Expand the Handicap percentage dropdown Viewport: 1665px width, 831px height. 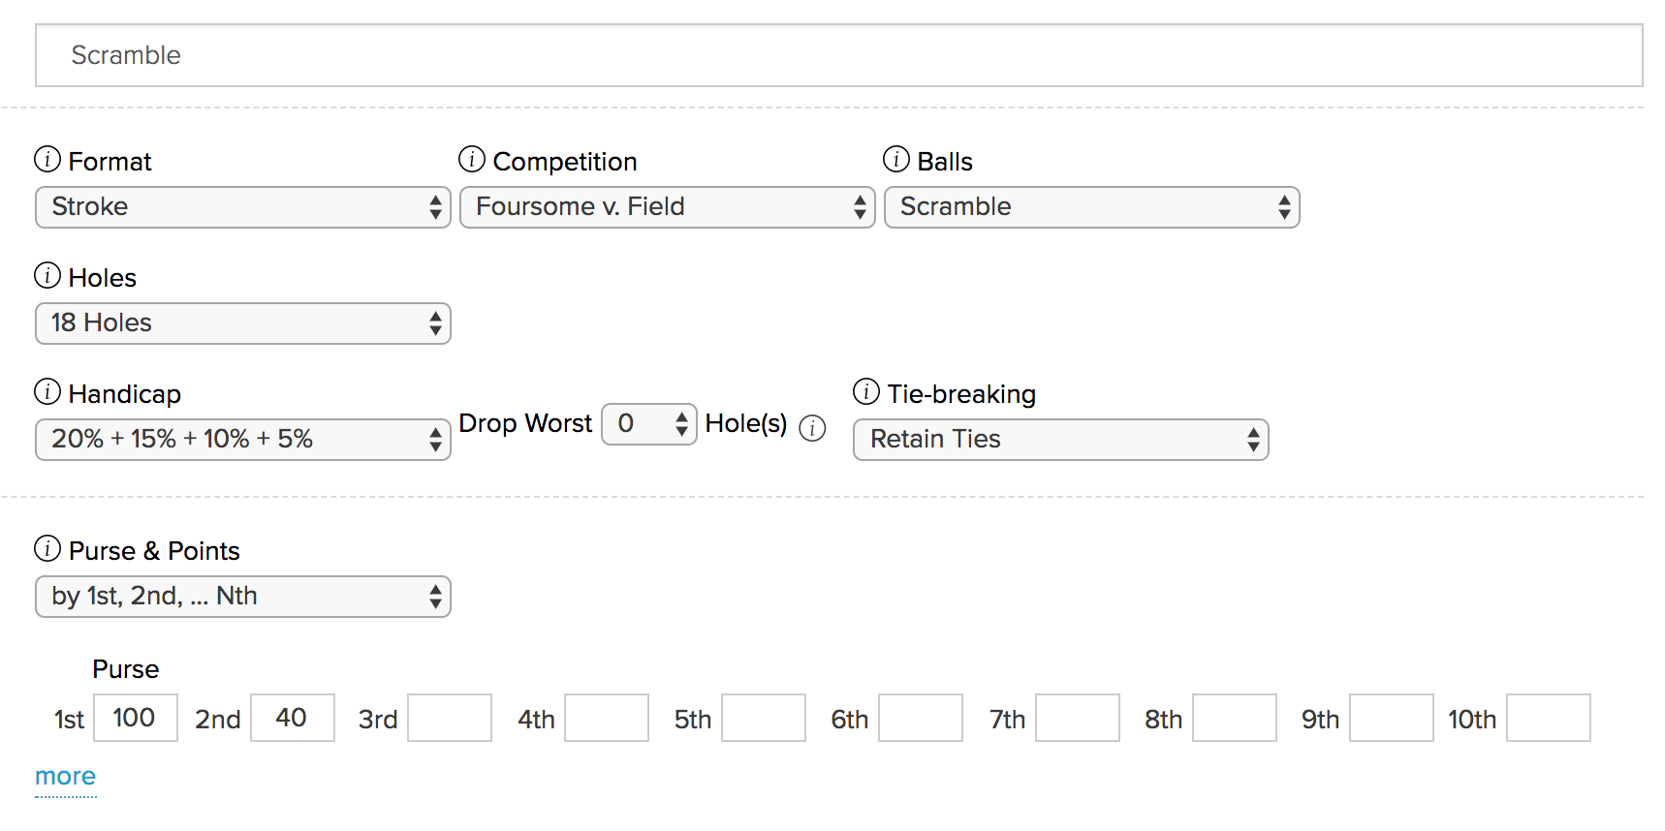[x=243, y=440]
